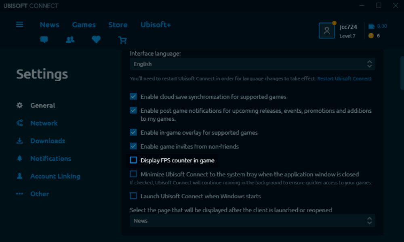Screen dimensions: 404x242
Task: Enable Display FPS counter in game
Action: point(133,160)
